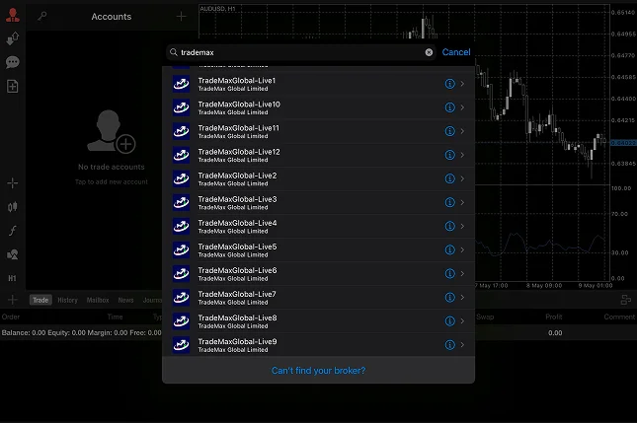Click the Comment column header
The width and height of the screenshot is (637, 423).
click(619, 317)
